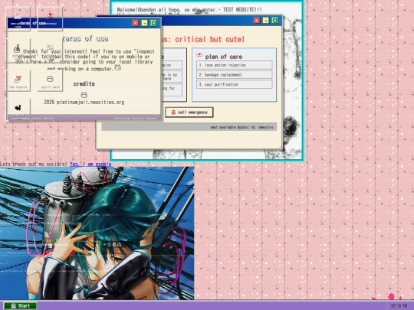Click the picture desktop icon beside the hand icon

click(50, 50)
